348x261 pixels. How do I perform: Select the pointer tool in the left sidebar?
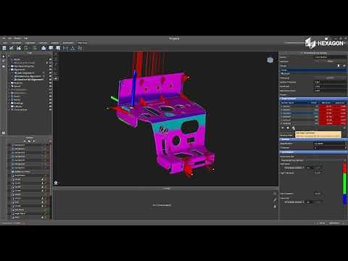tap(4, 57)
